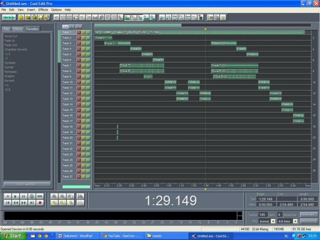Select Chamber Reverb favorite
This screenshot has height=240, width=320.
coord(15,49)
